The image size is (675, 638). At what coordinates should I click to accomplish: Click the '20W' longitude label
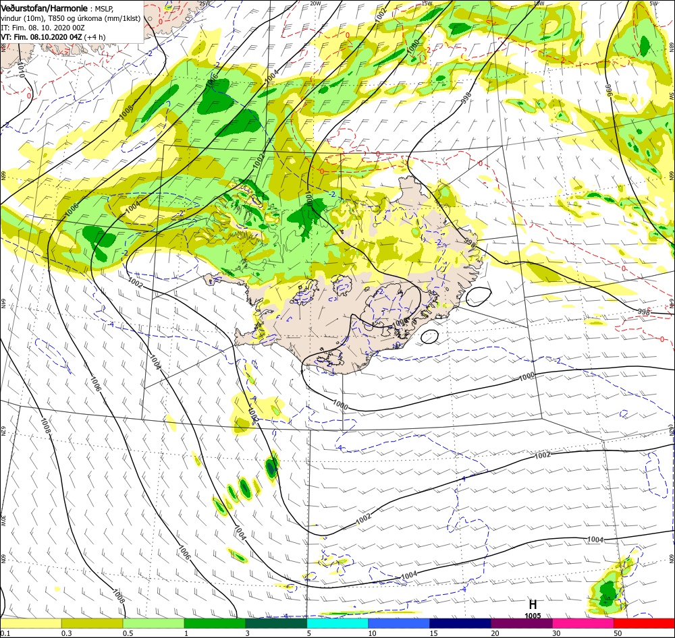[315, 3]
